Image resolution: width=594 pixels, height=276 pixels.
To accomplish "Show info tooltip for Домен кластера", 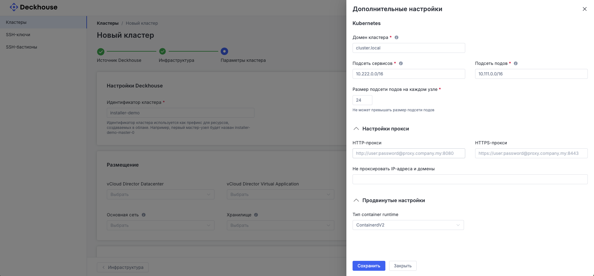I will (397, 37).
